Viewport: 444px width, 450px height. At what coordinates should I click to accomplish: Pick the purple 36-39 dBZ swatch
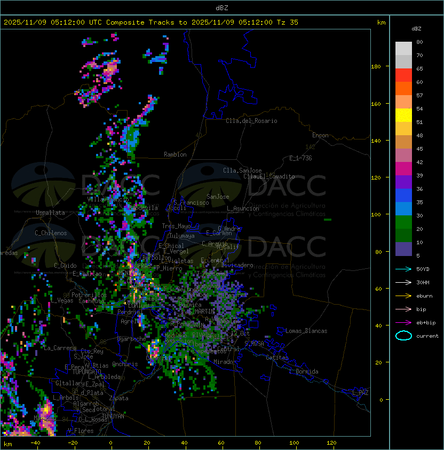click(x=403, y=182)
